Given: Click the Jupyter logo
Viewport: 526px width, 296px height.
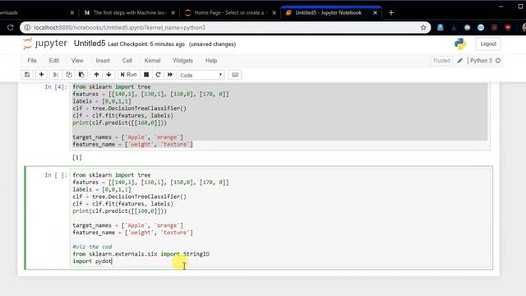Looking at the screenshot, I should tap(45, 44).
